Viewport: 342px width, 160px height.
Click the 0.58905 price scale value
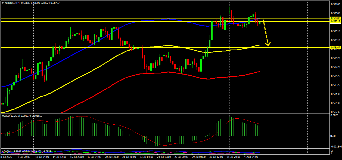[335, 13]
